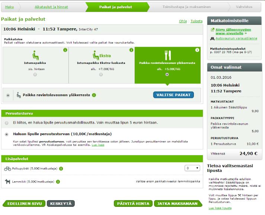The height and width of the screenshot is (215, 265).
Task: Click '1 Aikuinen Säästölippu' text
Action: pyautogui.click(x=229, y=107)
